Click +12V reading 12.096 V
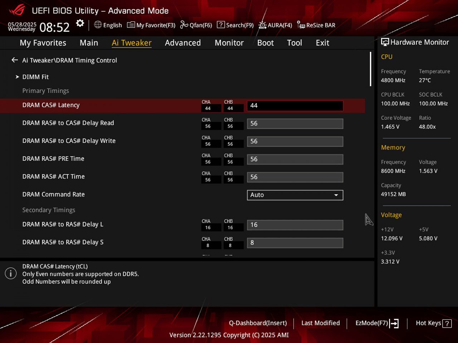Viewport: 458px width, 343px height. (391, 238)
